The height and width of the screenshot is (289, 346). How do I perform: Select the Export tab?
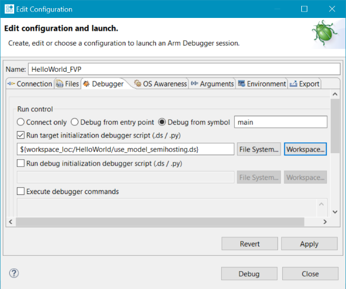point(305,84)
